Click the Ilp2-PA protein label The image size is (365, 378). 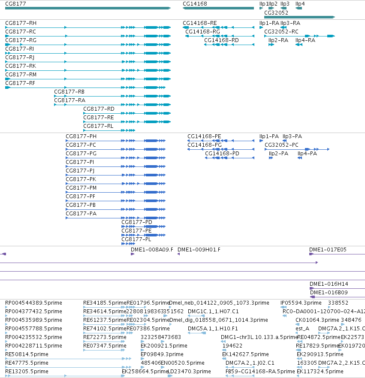click(278, 154)
